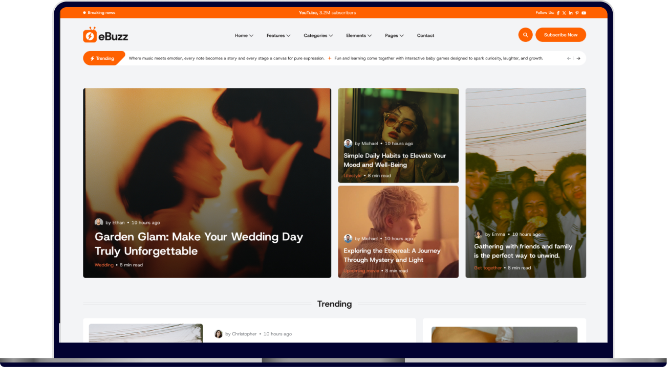Open the Categories dropdown
This screenshot has width=667, height=367.
[x=318, y=36]
